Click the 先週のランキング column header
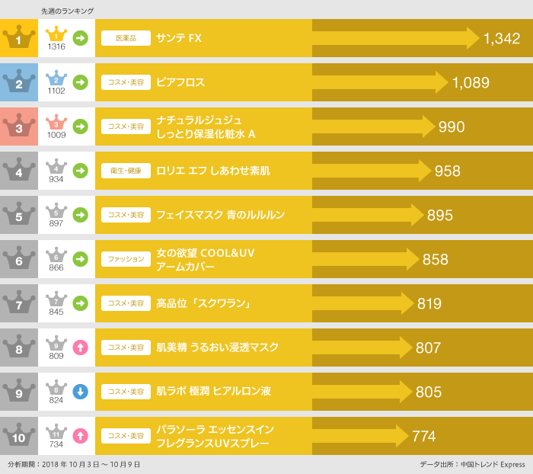The image size is (533, 474). click(x=68, y=11)
